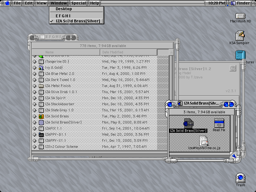The height and width of the screenshot is (192, 256).
Task: Open the Macintosh HD drive icon
Action: (240, 16)
